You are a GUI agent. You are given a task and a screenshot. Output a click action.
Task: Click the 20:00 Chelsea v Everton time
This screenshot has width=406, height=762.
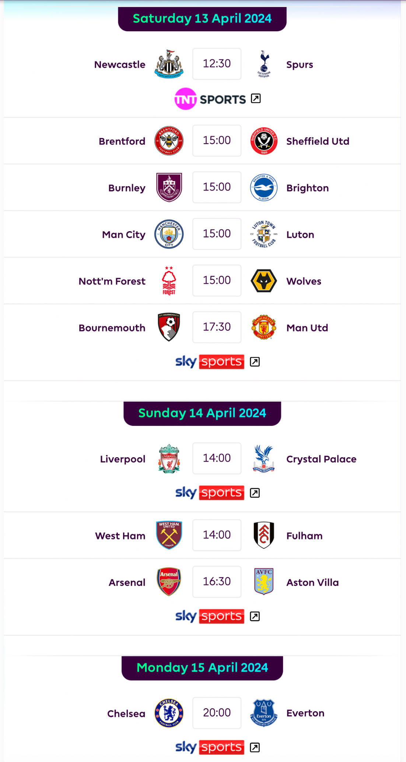[x=217, y=713]
